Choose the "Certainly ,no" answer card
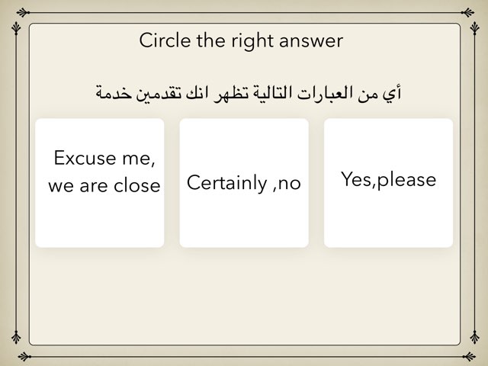Screen dimensions: 488x366 pyautogui.click(x=244, y=183)
